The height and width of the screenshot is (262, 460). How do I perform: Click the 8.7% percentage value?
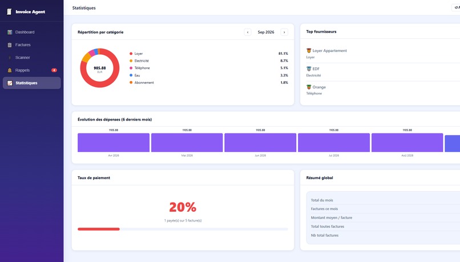point(284,61)
